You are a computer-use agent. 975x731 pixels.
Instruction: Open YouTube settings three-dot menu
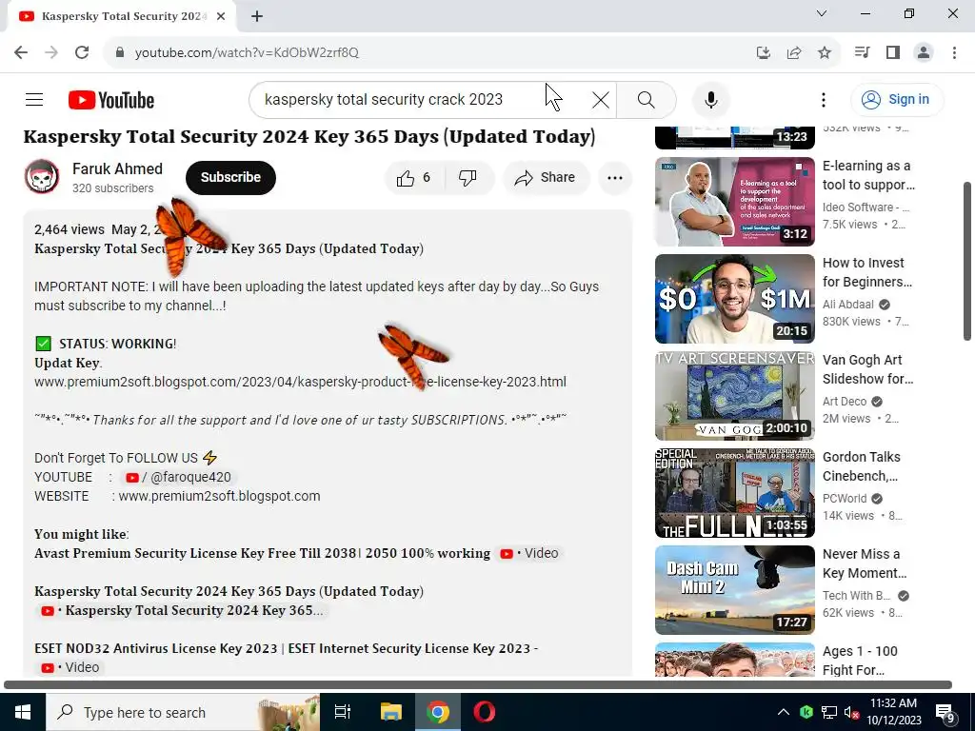tap(824, 99)
